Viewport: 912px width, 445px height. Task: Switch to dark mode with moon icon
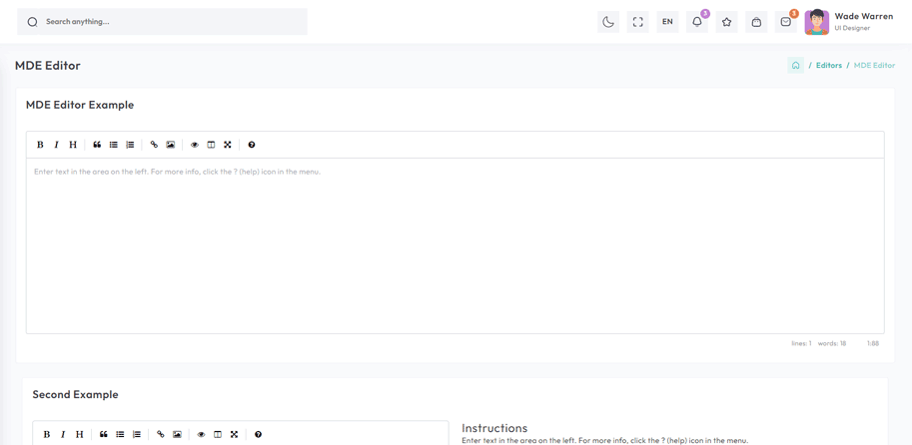coord(608,22)
